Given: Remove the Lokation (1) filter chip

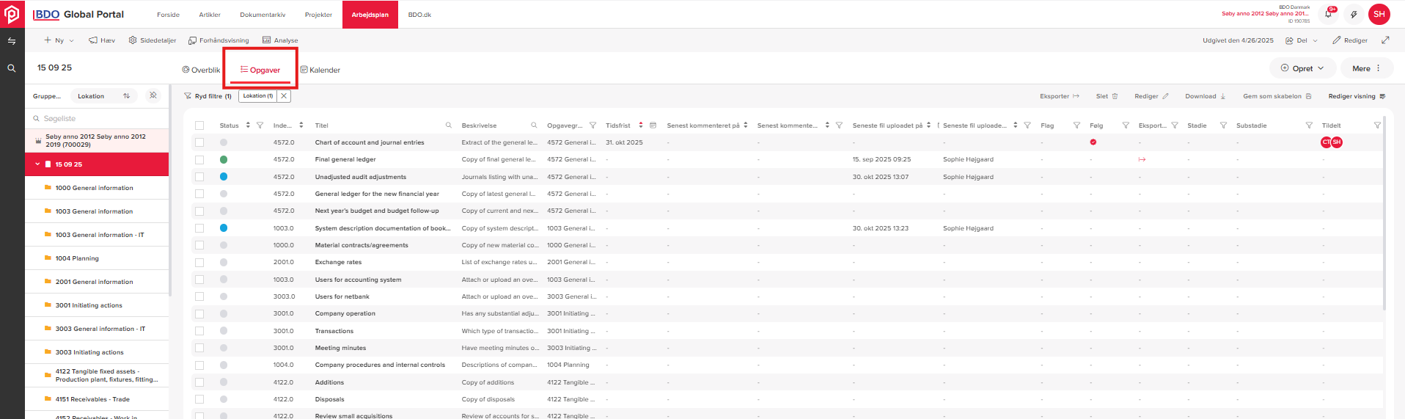Looking at the screenshot, I should point(284,96).
